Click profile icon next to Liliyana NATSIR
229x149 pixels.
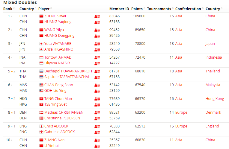(97, 63)
